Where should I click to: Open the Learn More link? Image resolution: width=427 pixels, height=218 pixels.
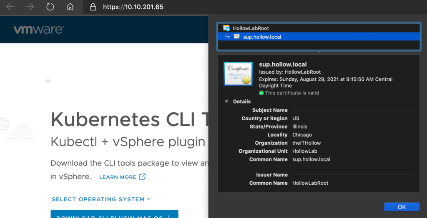(118, 177)
